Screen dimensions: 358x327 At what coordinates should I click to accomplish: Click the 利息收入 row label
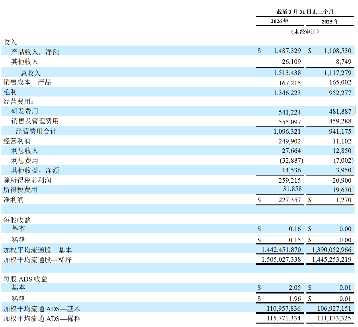25,151
